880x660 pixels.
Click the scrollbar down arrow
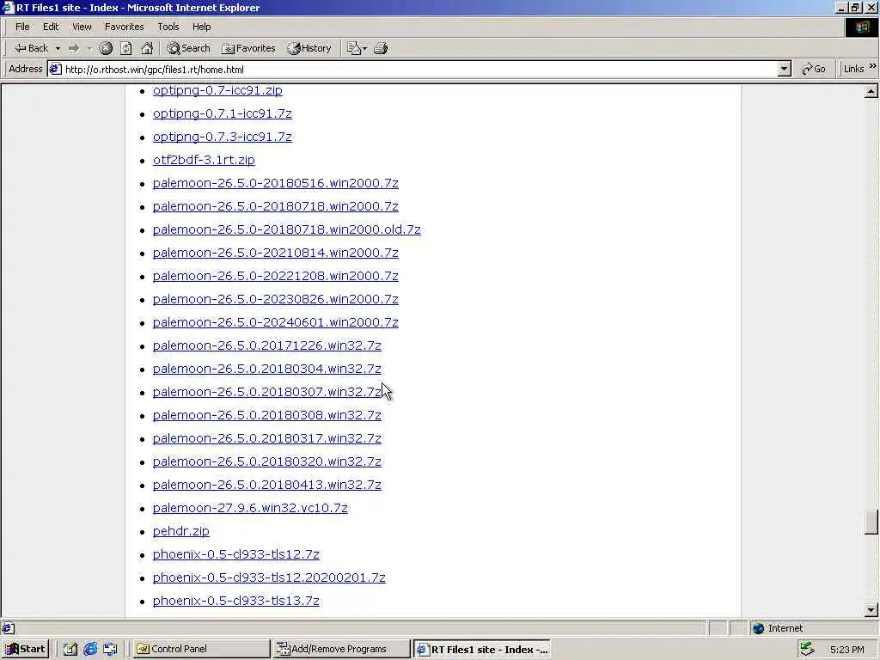pyautogui.click(x=871, y=609)
